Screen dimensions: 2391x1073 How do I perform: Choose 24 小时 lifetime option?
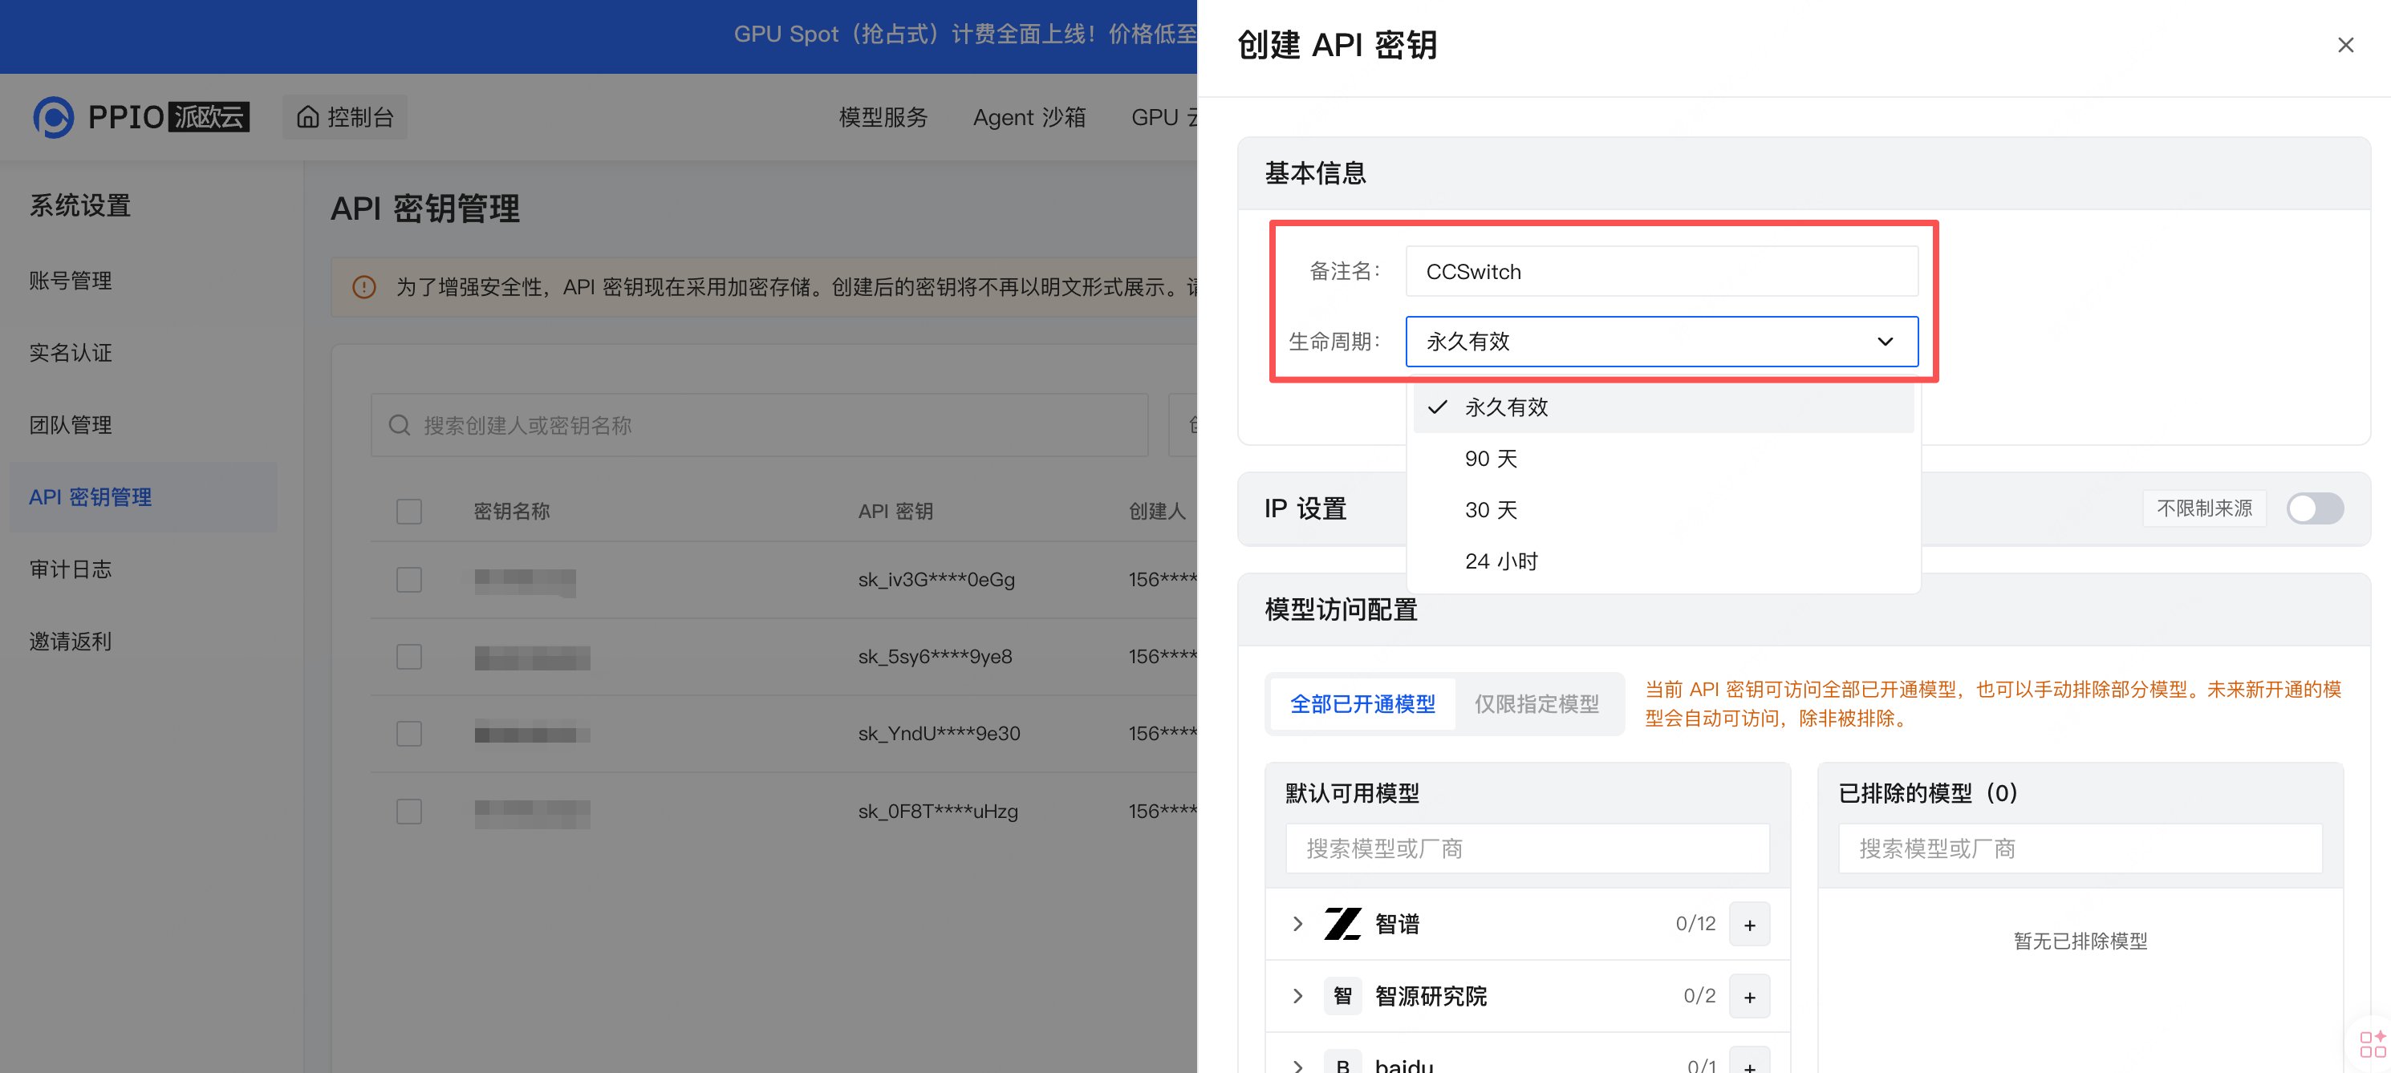pyautogui.click(x=1663, y=561)
